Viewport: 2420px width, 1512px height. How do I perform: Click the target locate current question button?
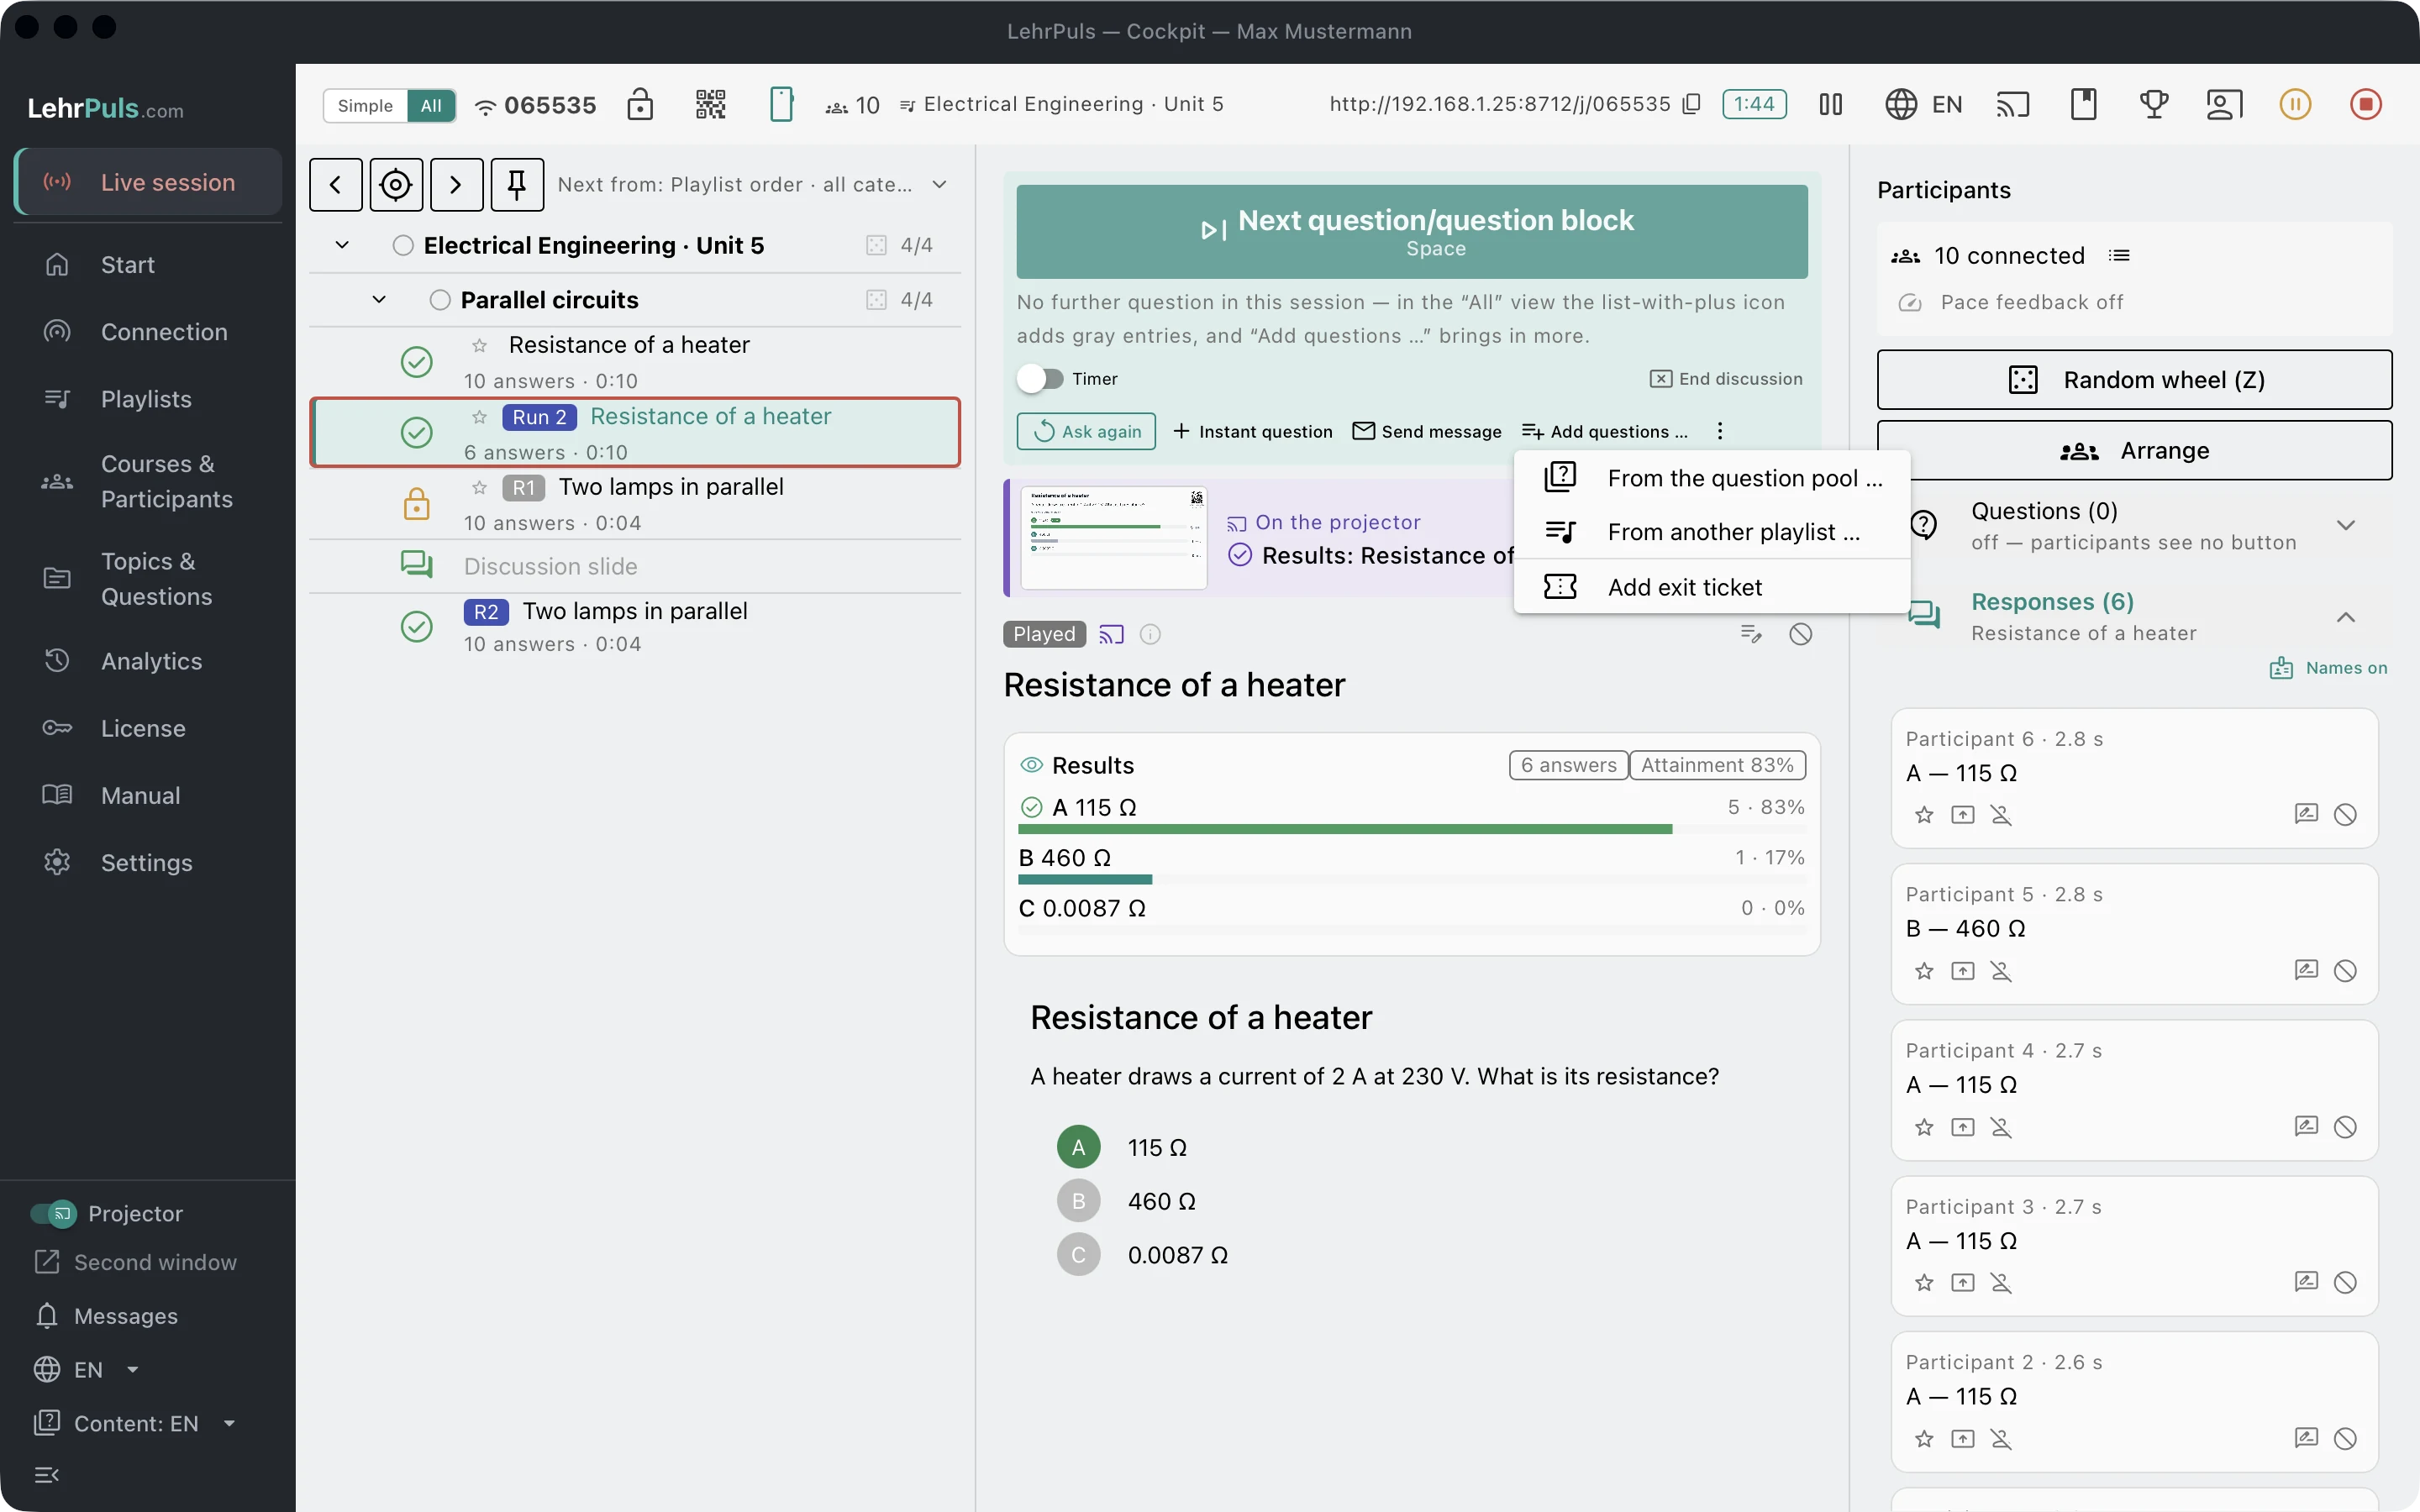pyautogui.click(x=396, y=184)
